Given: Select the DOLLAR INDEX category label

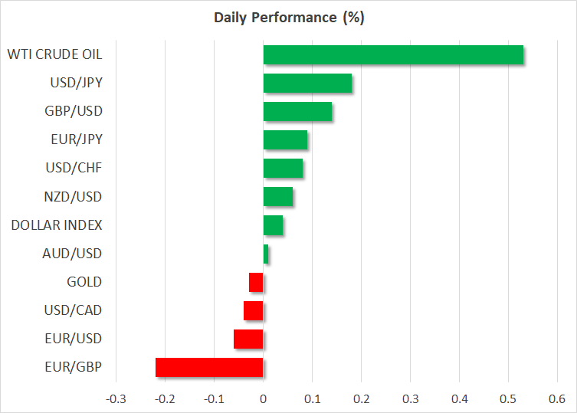Looking at the screenshot, I should pos(57,225).
